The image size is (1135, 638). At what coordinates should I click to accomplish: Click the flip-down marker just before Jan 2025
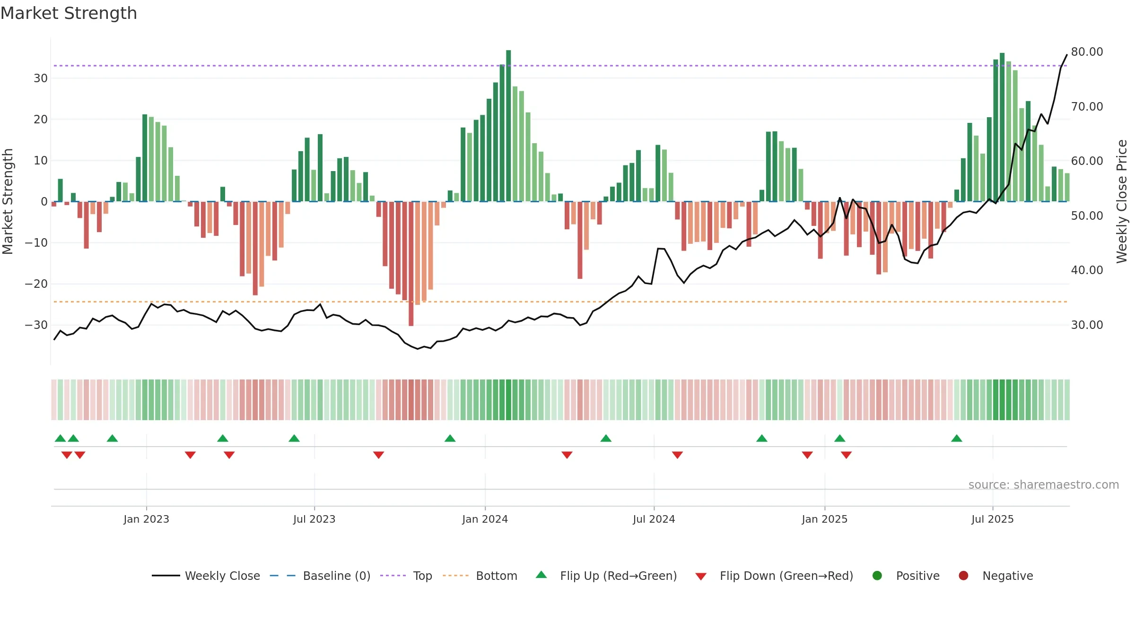(x=807, y=455)
